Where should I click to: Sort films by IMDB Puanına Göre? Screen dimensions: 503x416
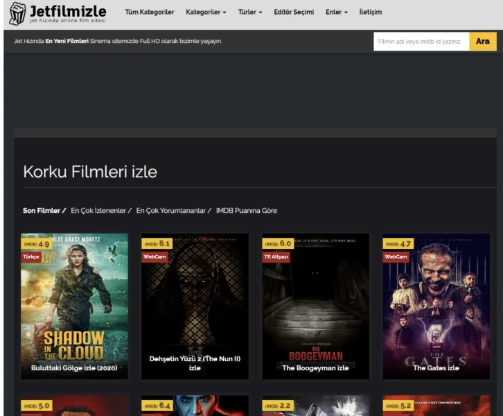pos(246,210)
